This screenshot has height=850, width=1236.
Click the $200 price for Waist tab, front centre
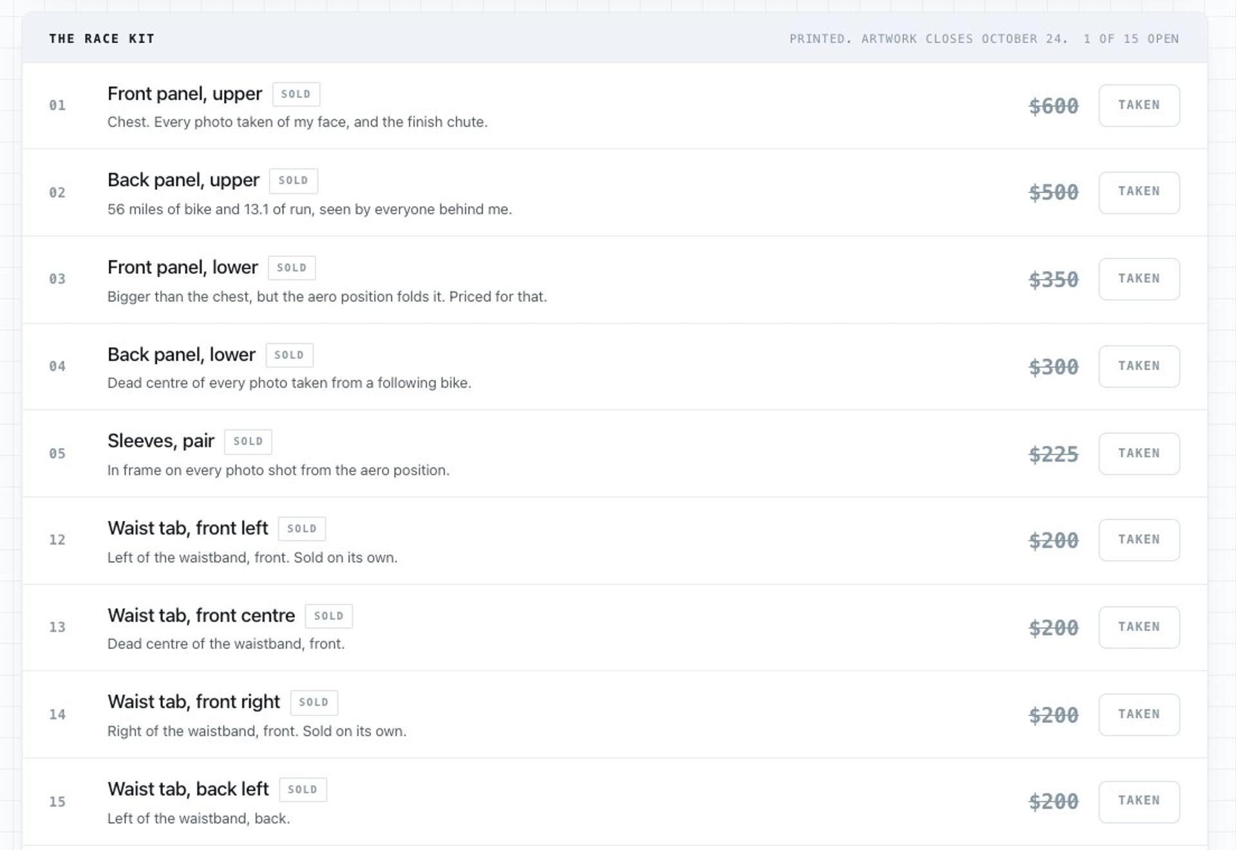pos(1054,628)
